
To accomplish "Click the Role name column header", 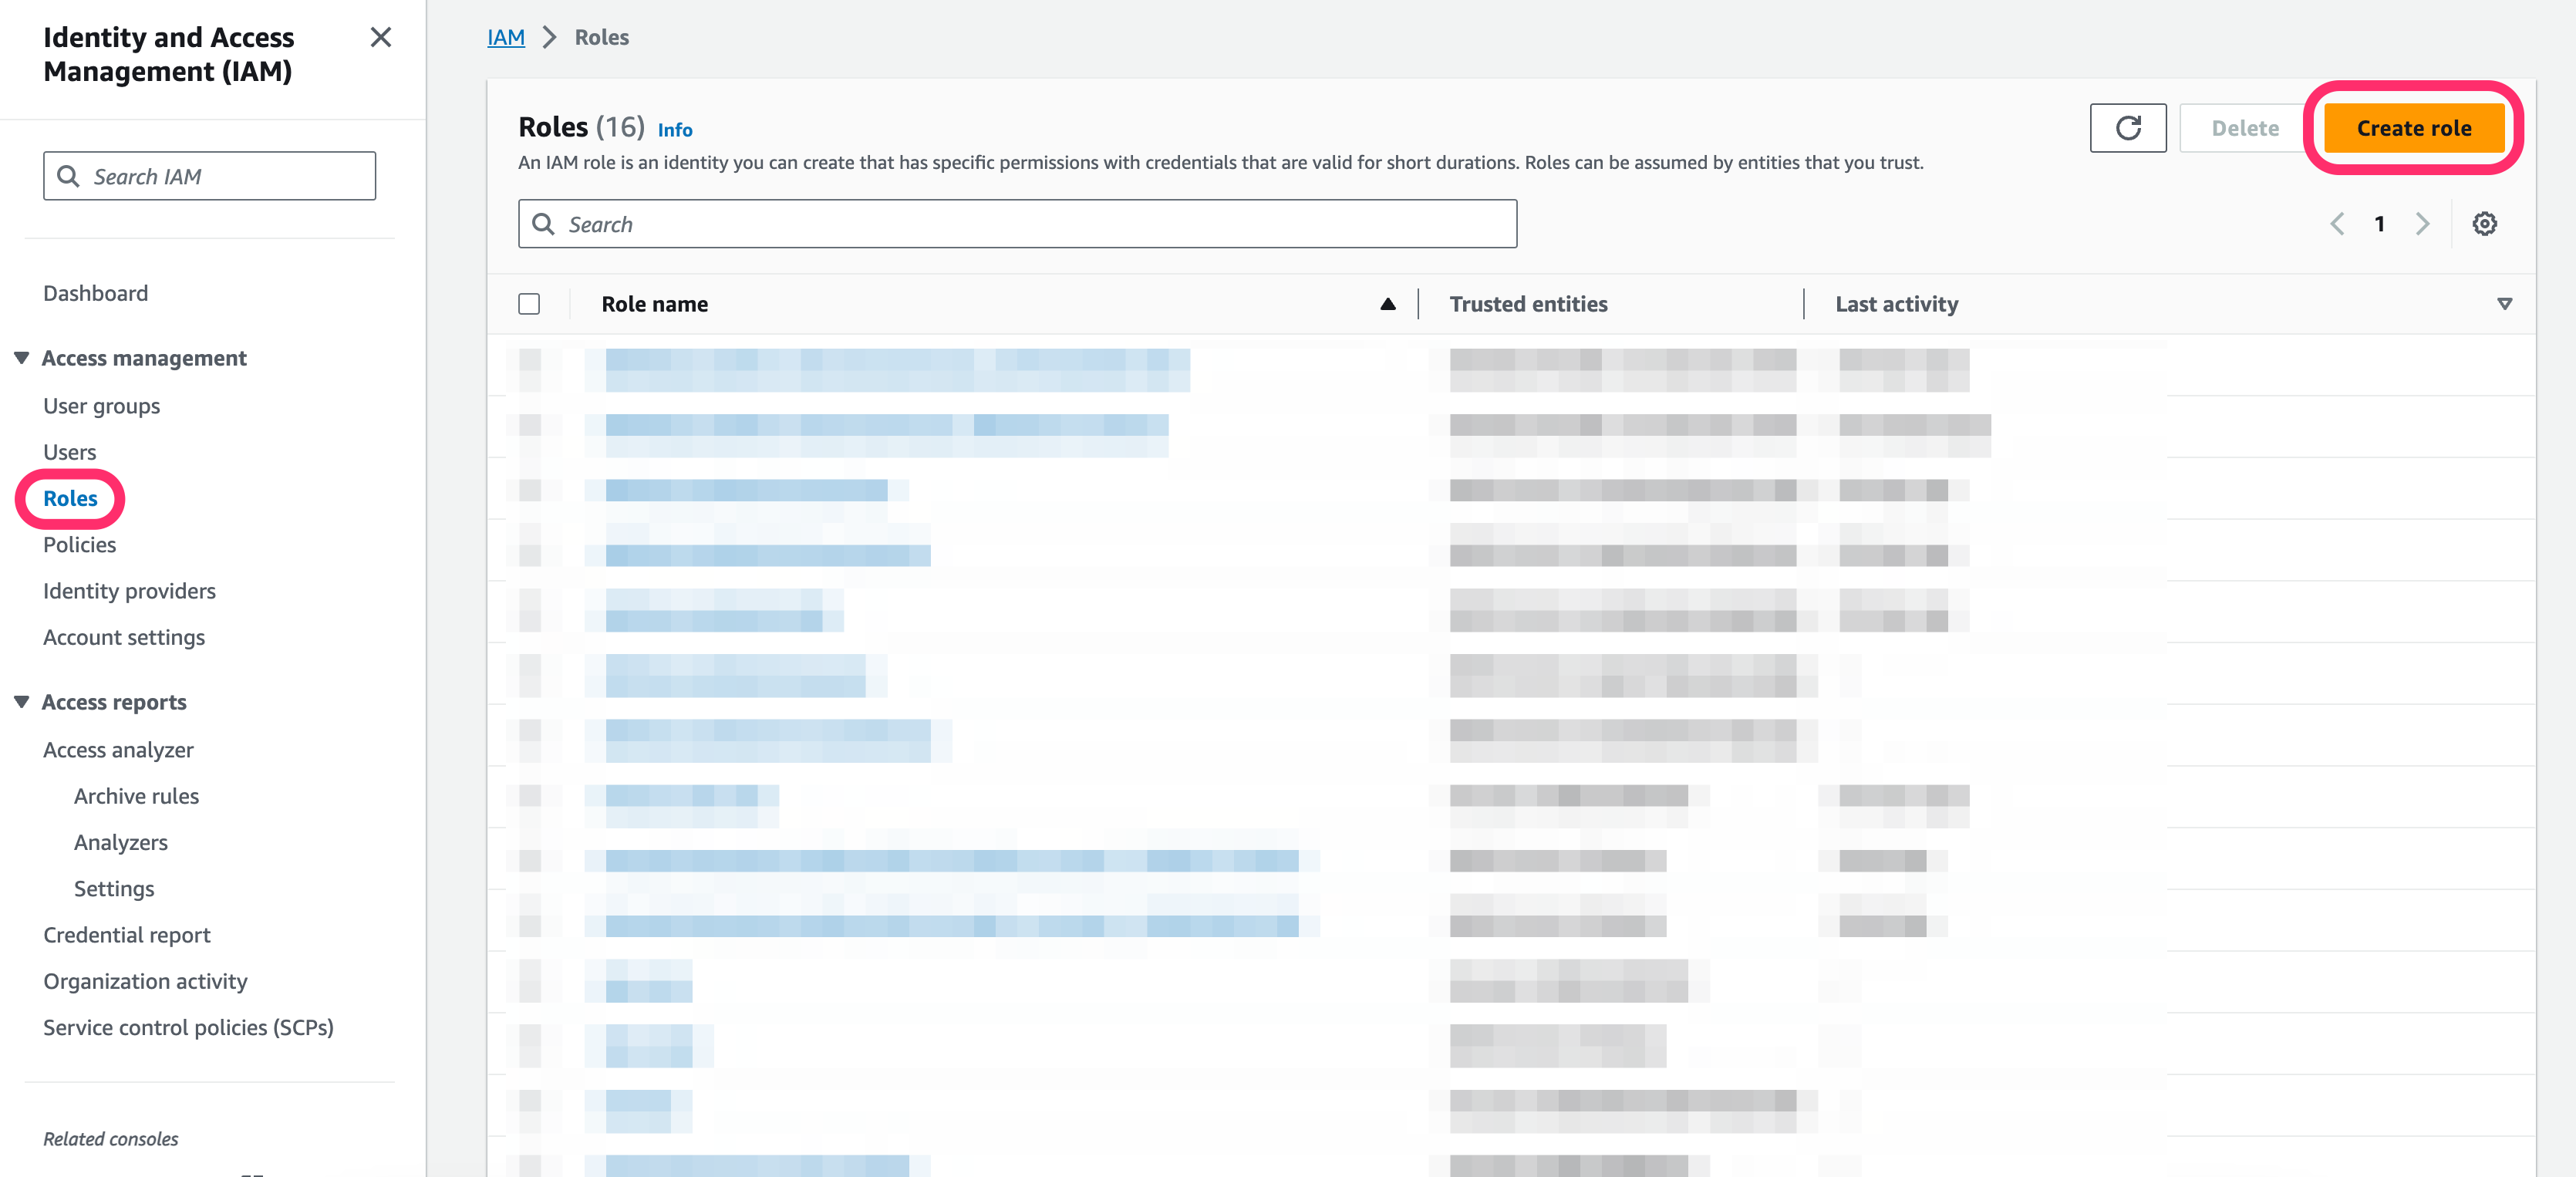I will (654, 304).
